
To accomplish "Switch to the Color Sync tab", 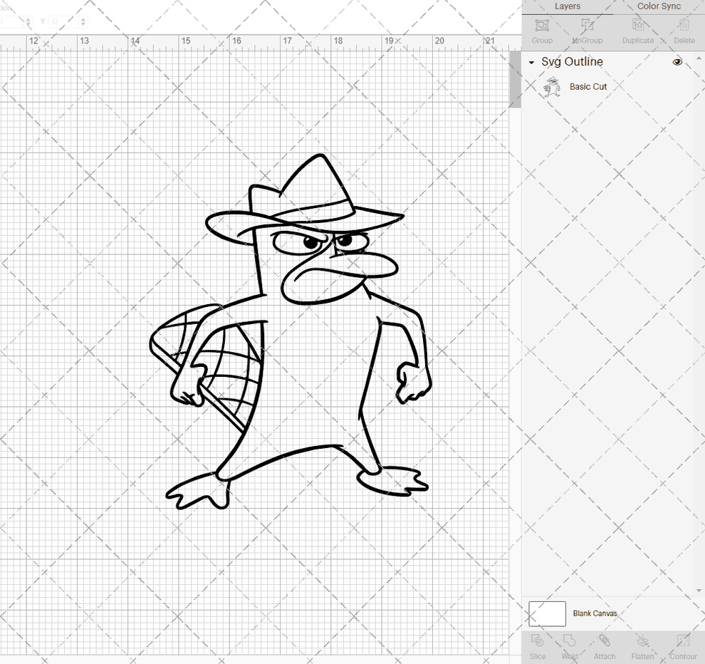I will pyautogui.click(x=658, y=6).
